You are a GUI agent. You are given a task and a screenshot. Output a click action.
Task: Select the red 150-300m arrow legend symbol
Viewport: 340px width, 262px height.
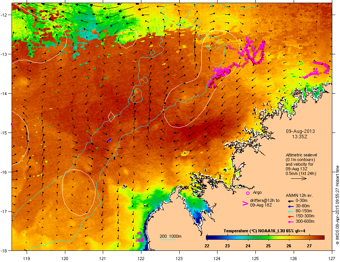point(290,216)
